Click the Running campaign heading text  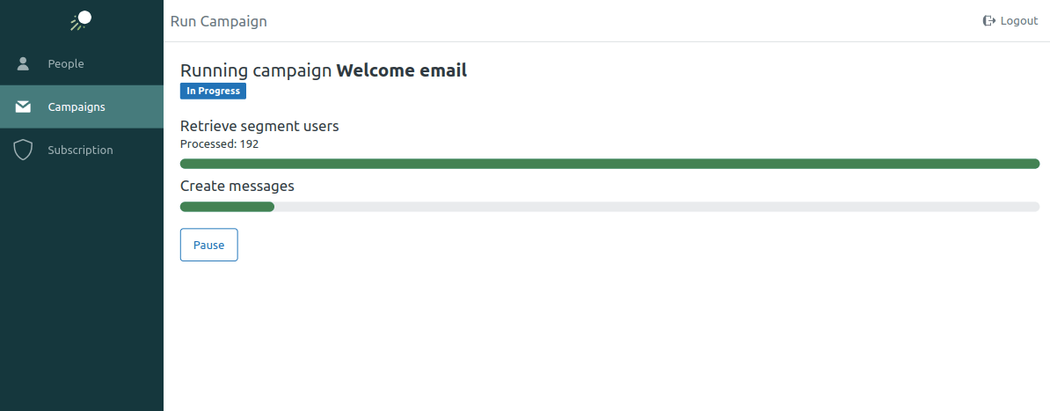click(x=257, y=70)
